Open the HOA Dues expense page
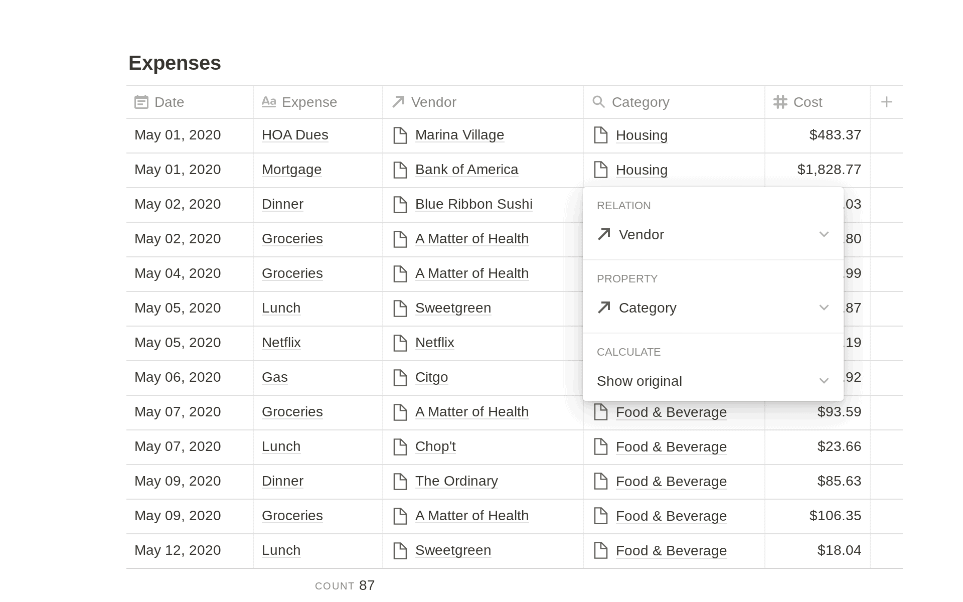 (295, 135)
